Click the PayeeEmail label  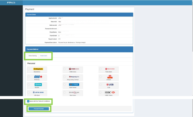(x=53, y=36)
